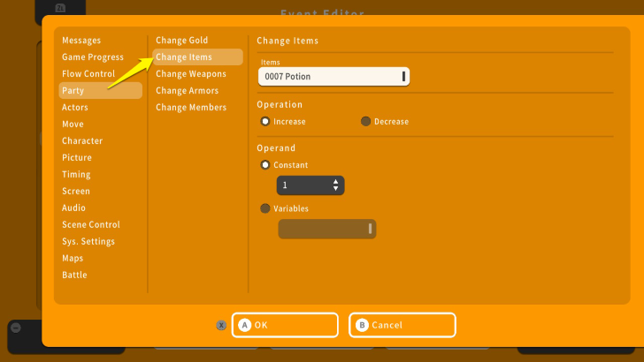644x362 pixels.
Task: Click the up arrow on the constant stepper
Action: point(335,181)
